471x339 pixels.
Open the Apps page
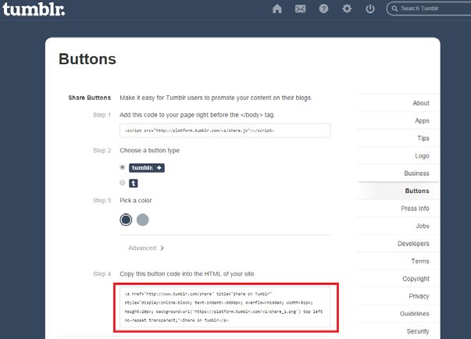[422, 121]
